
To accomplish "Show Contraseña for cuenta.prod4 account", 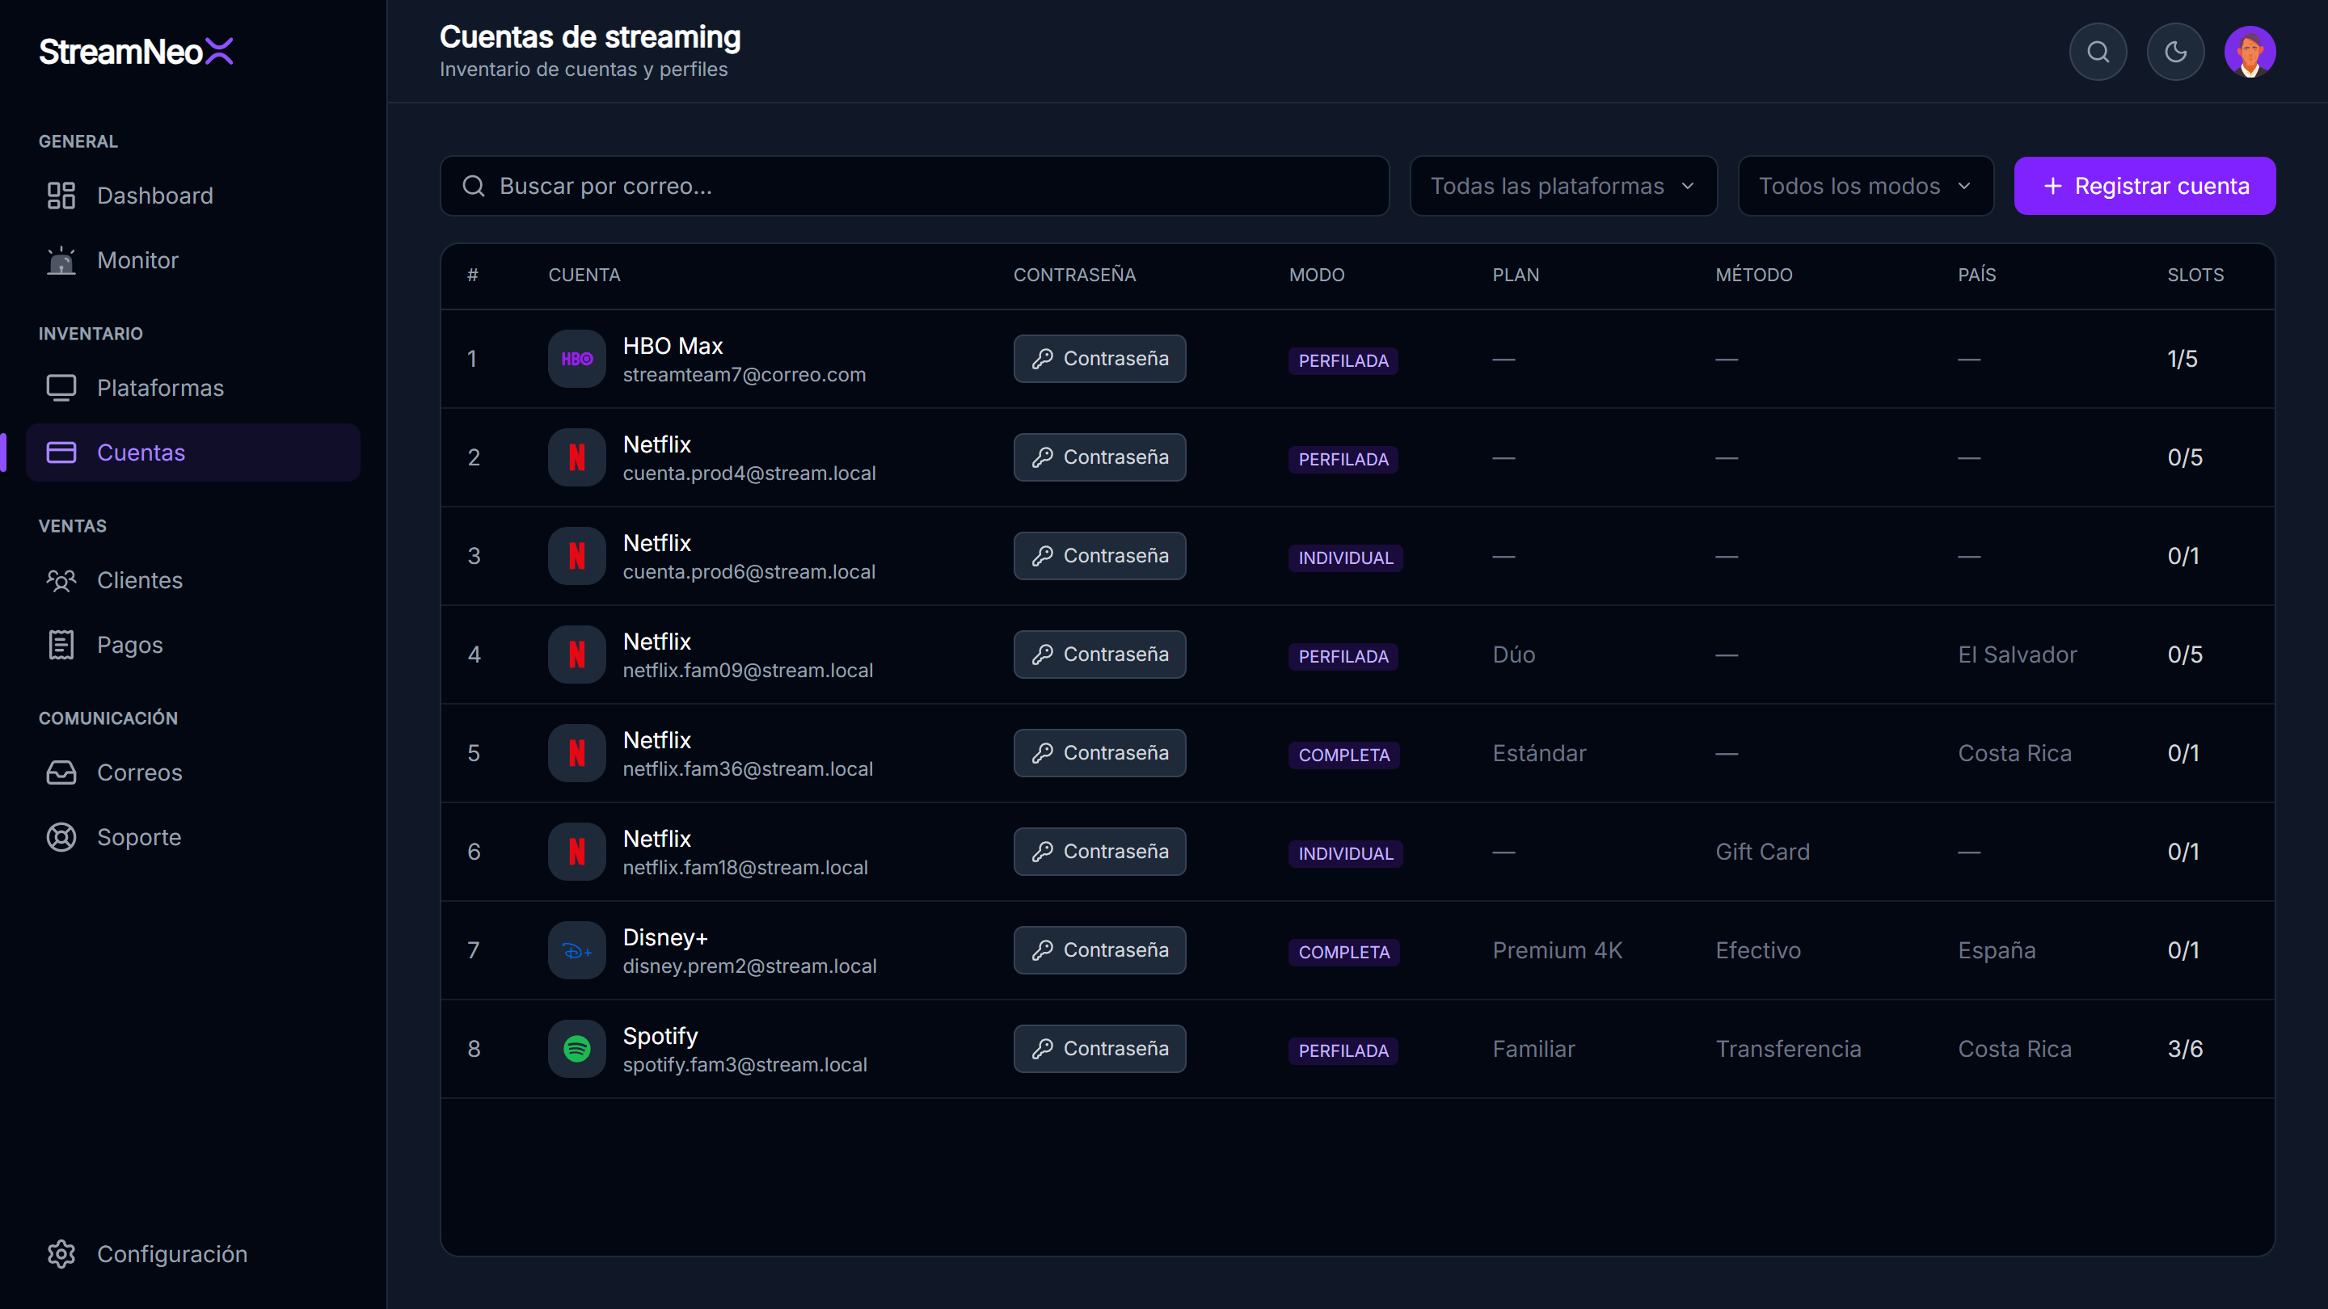I will (1099, 457).
